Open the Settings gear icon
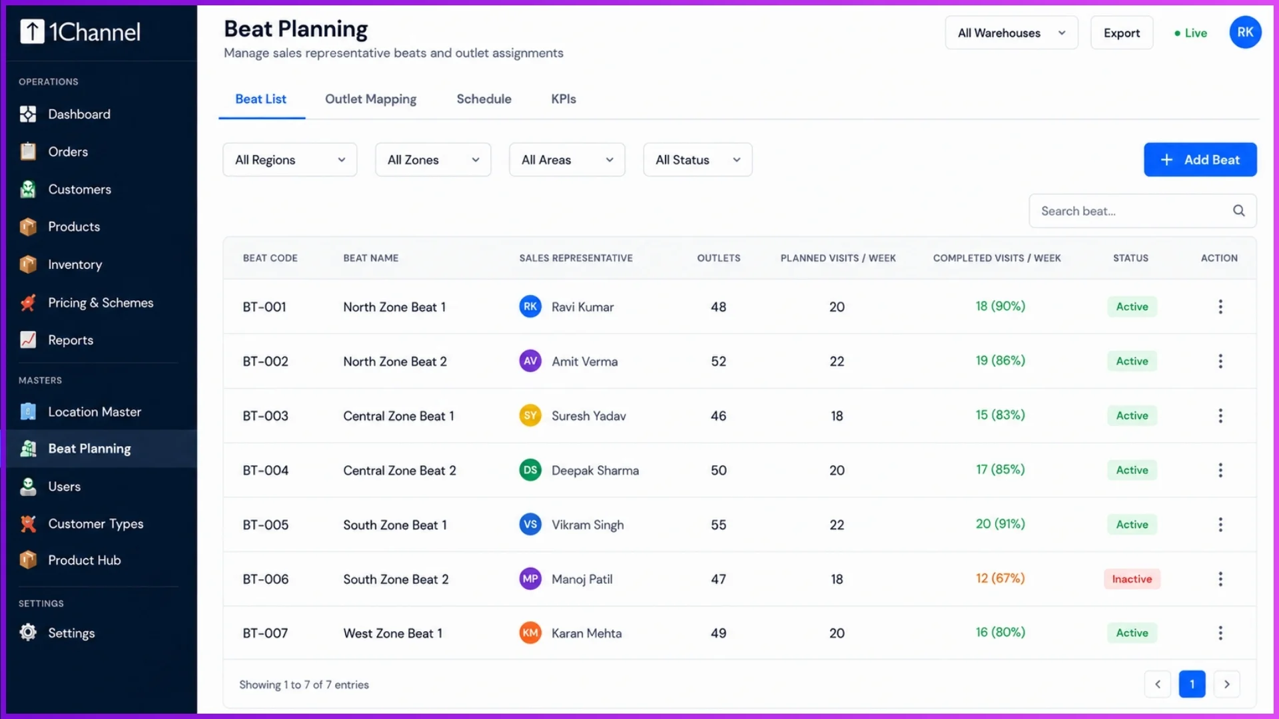The height and width of the screenshot is (719, 1279). pos(28,632)
